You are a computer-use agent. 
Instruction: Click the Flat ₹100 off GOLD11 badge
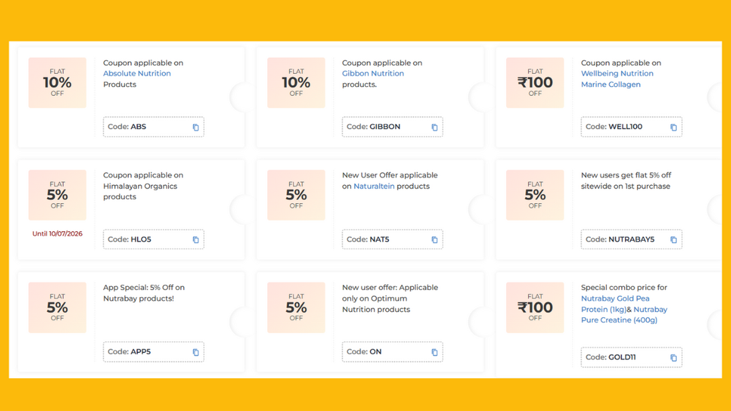coord(535,308)
